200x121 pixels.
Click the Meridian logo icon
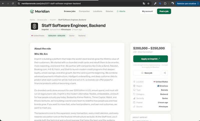[x=32, y=11]
